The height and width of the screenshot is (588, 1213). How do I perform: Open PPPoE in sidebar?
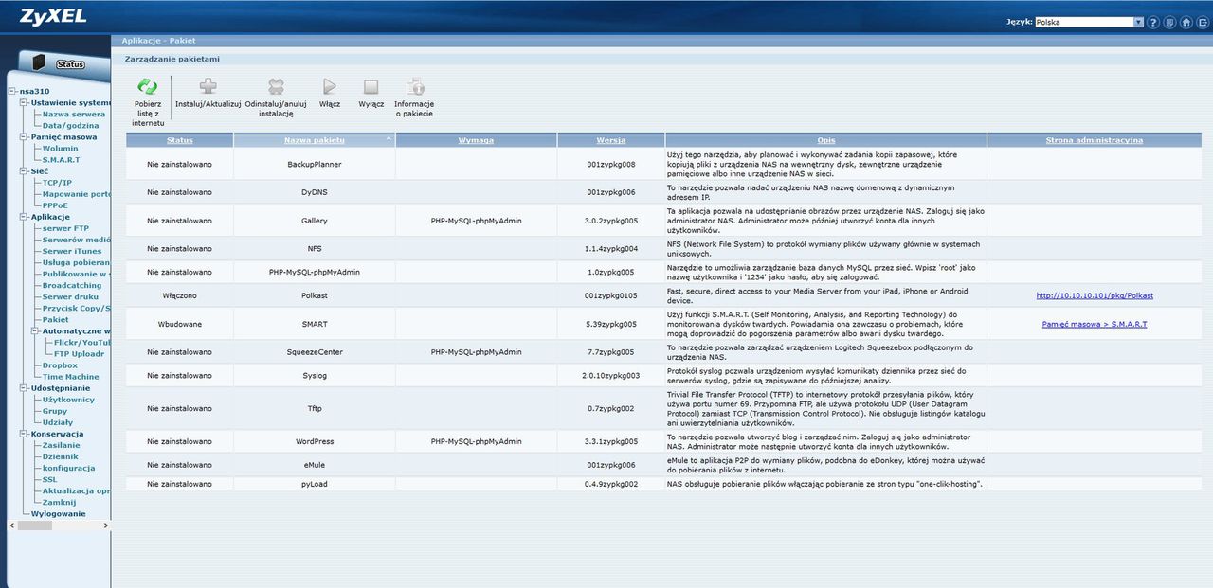pos(55,205)
